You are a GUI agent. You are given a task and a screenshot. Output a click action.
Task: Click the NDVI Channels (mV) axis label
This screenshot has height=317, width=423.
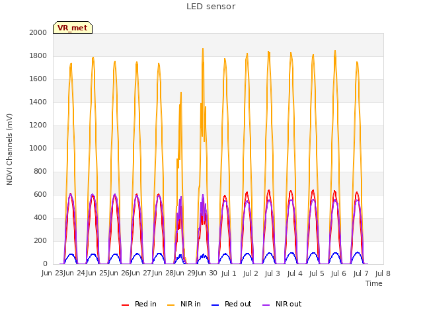coord(9,149)
